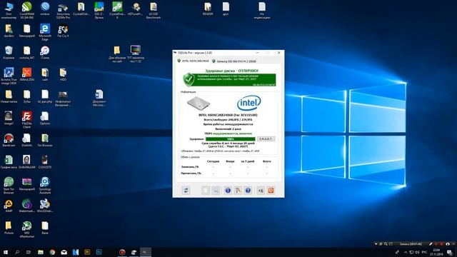Open FileZilla Client desktop shortcut
Screen dimensions: 457x257
pos(27,120)
